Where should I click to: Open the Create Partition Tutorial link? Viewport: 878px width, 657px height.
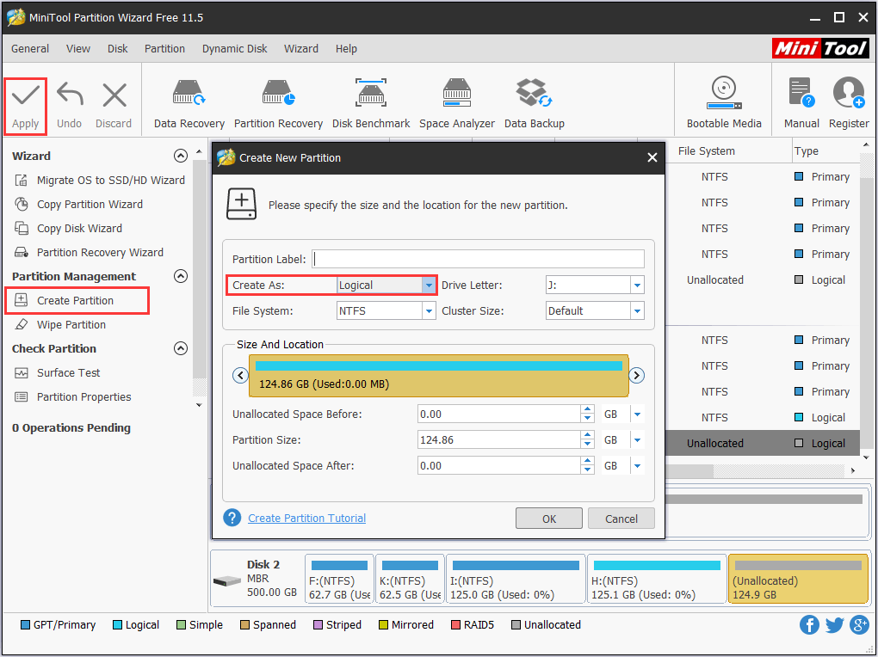point(306,519)
